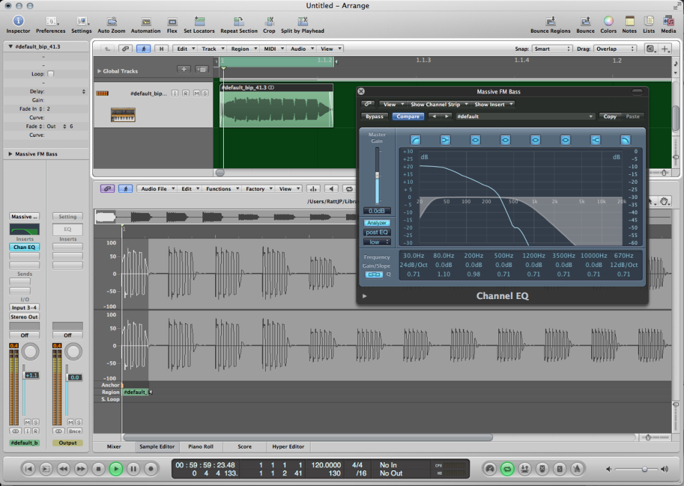
Task: Open the Drag Overlap dropdown
Action: [x=615, y=49]
